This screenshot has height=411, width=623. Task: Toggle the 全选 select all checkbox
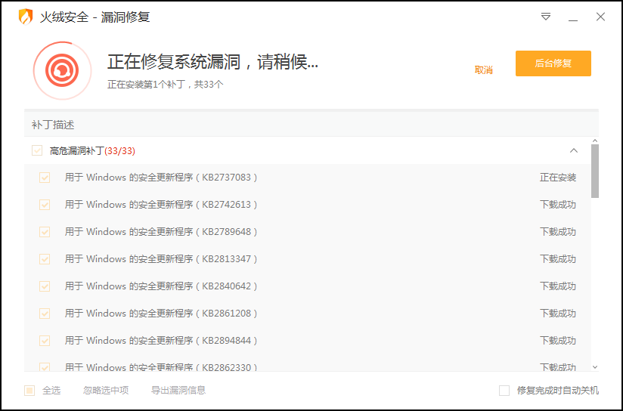29,391
